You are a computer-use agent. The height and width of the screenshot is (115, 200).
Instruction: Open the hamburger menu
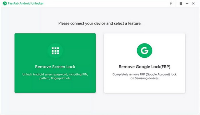(x=181, y=3)
